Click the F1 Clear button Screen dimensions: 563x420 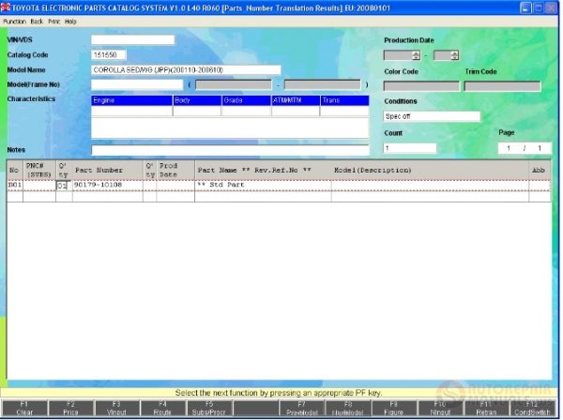pyautogui.click(x=24, y=409)
